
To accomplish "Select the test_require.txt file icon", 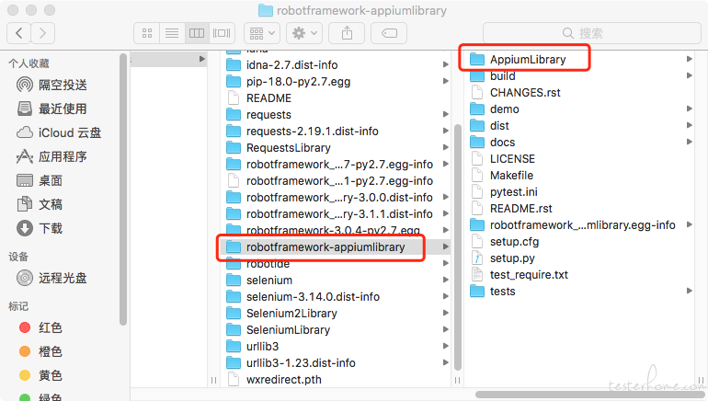I will (x=477, y=275).
